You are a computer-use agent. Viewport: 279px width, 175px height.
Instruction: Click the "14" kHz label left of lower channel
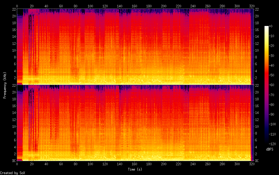14,113
